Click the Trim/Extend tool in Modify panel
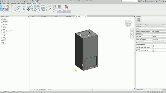The height and width of the screenshot is (93, 166). point(39,10)
